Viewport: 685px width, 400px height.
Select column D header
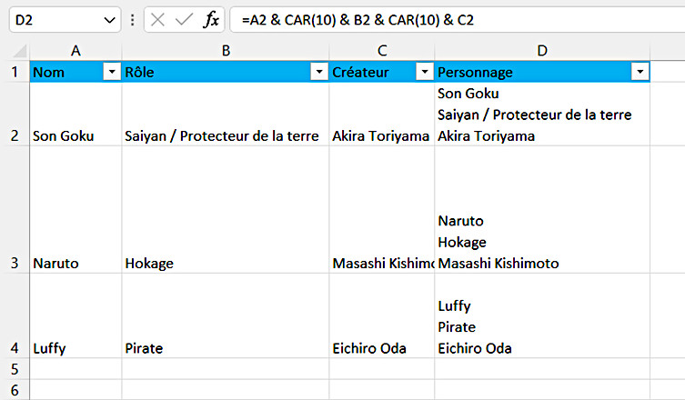click(x=542, y=51)
